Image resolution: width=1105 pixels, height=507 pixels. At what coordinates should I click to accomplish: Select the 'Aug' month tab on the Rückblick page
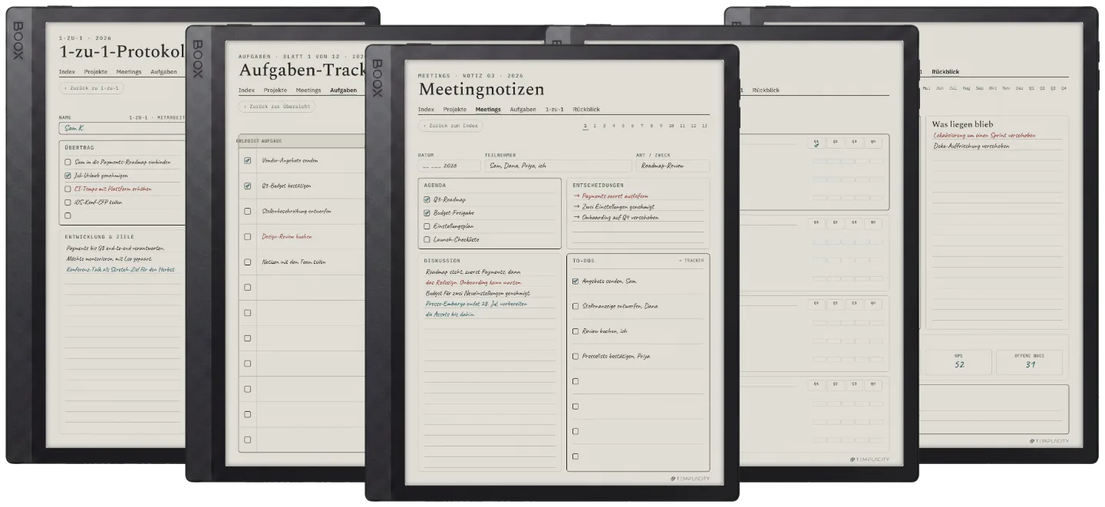click(966, 88)
